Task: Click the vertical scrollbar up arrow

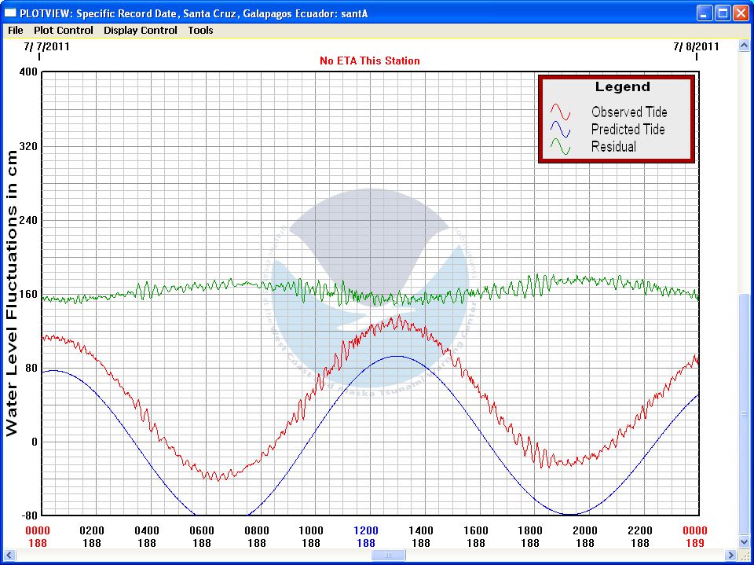Action: point(745,46)
